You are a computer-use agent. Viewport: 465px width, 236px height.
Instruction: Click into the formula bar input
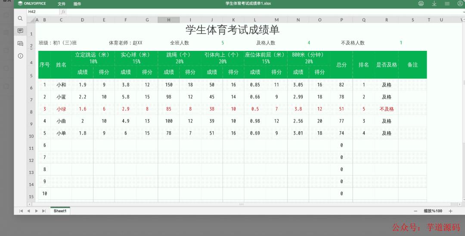coord(264,12)
